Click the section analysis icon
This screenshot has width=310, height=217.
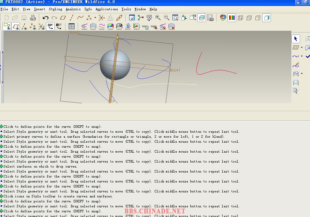click(x=93, y=26)
